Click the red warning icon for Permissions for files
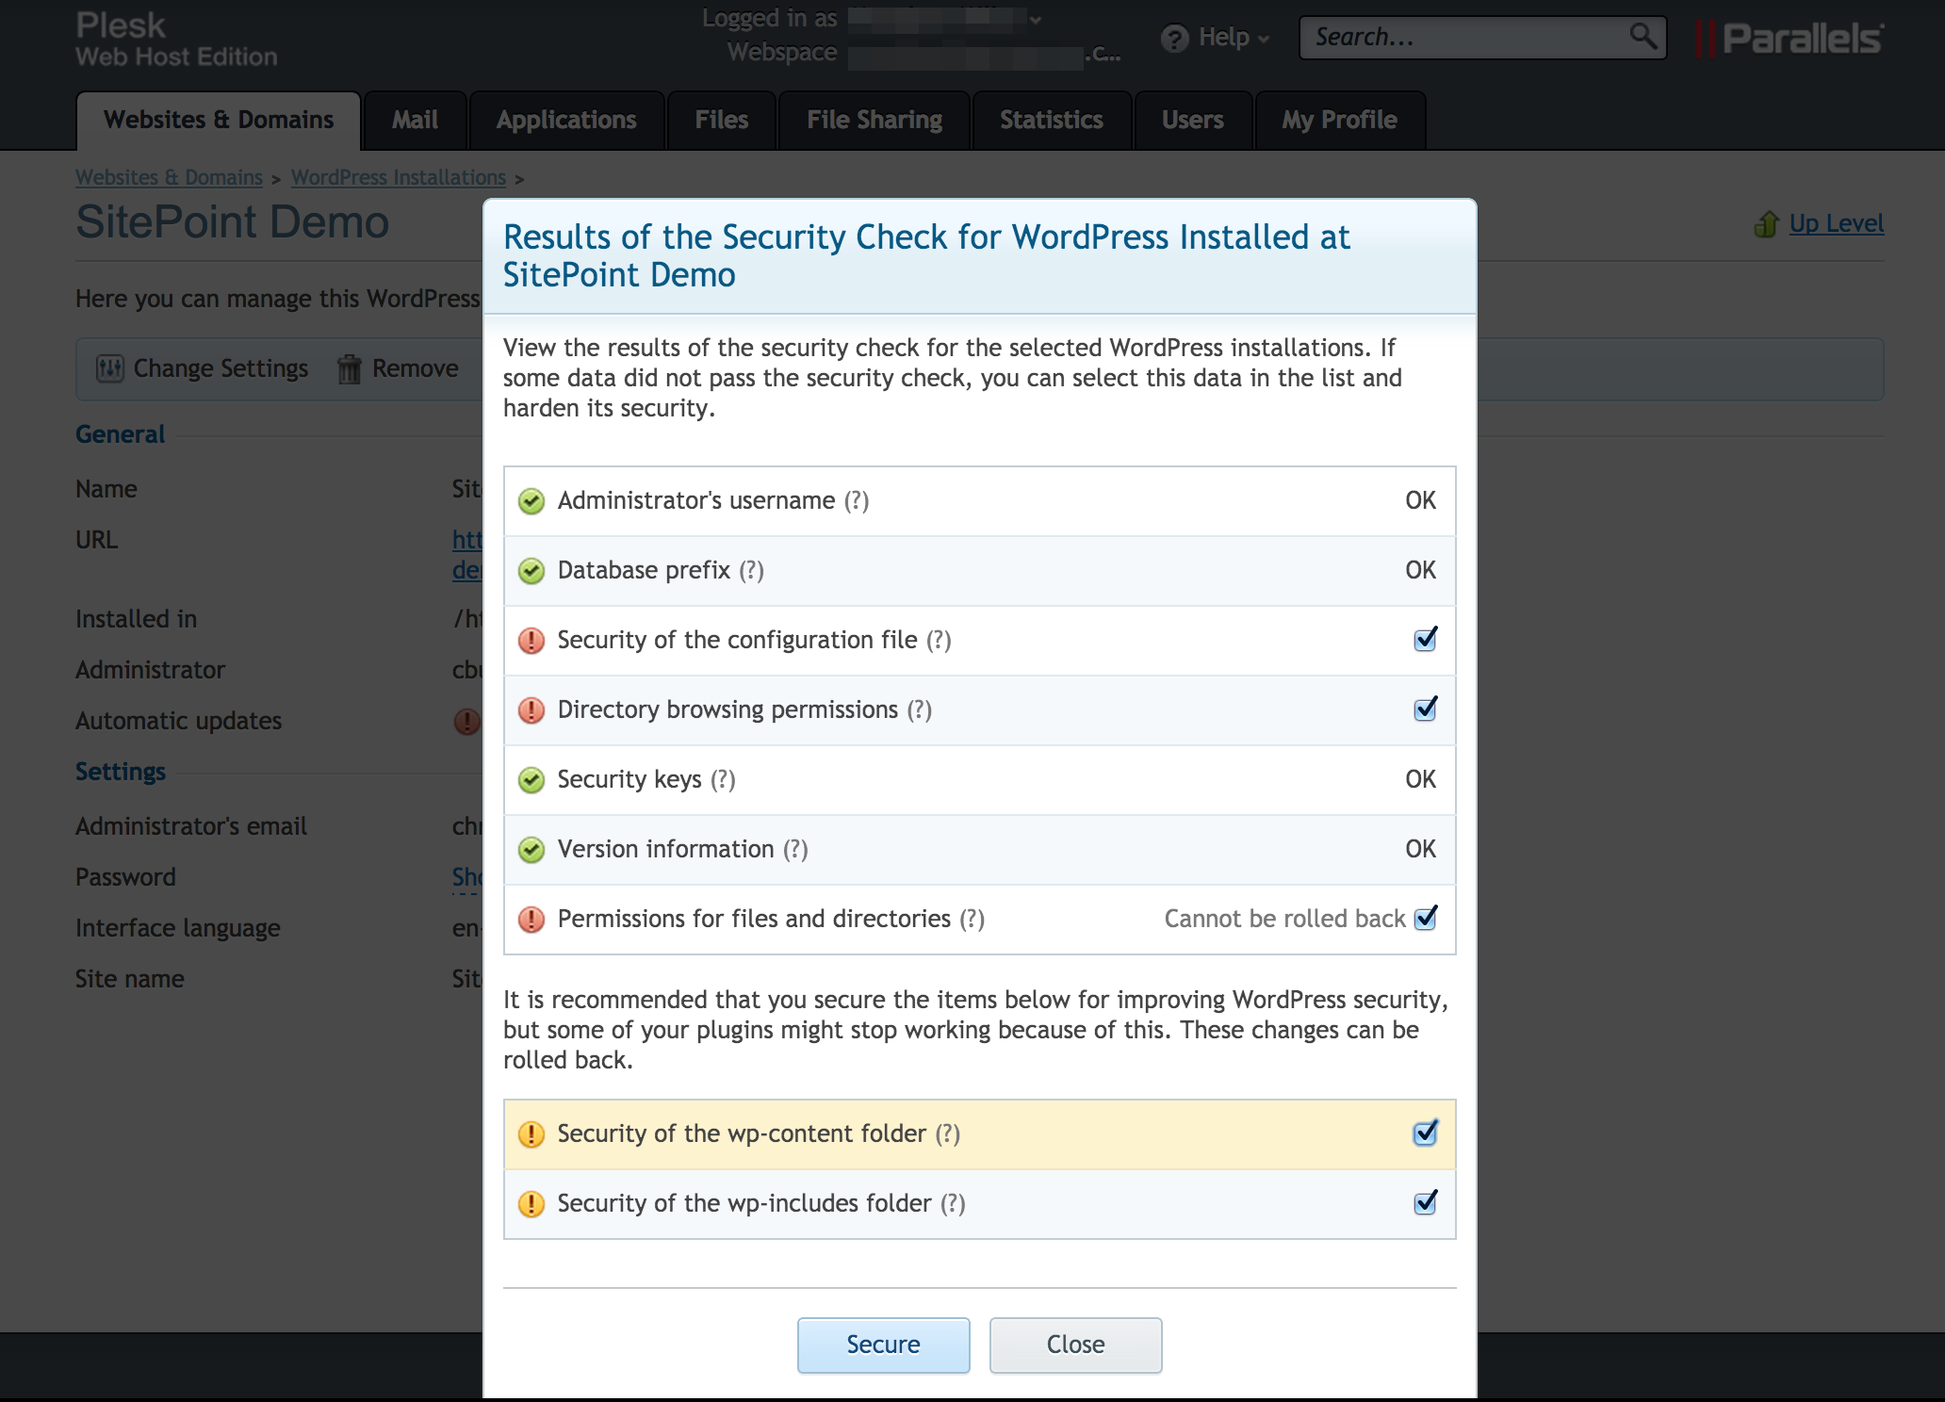1945x1402 pixels. (x=531, y=920)
